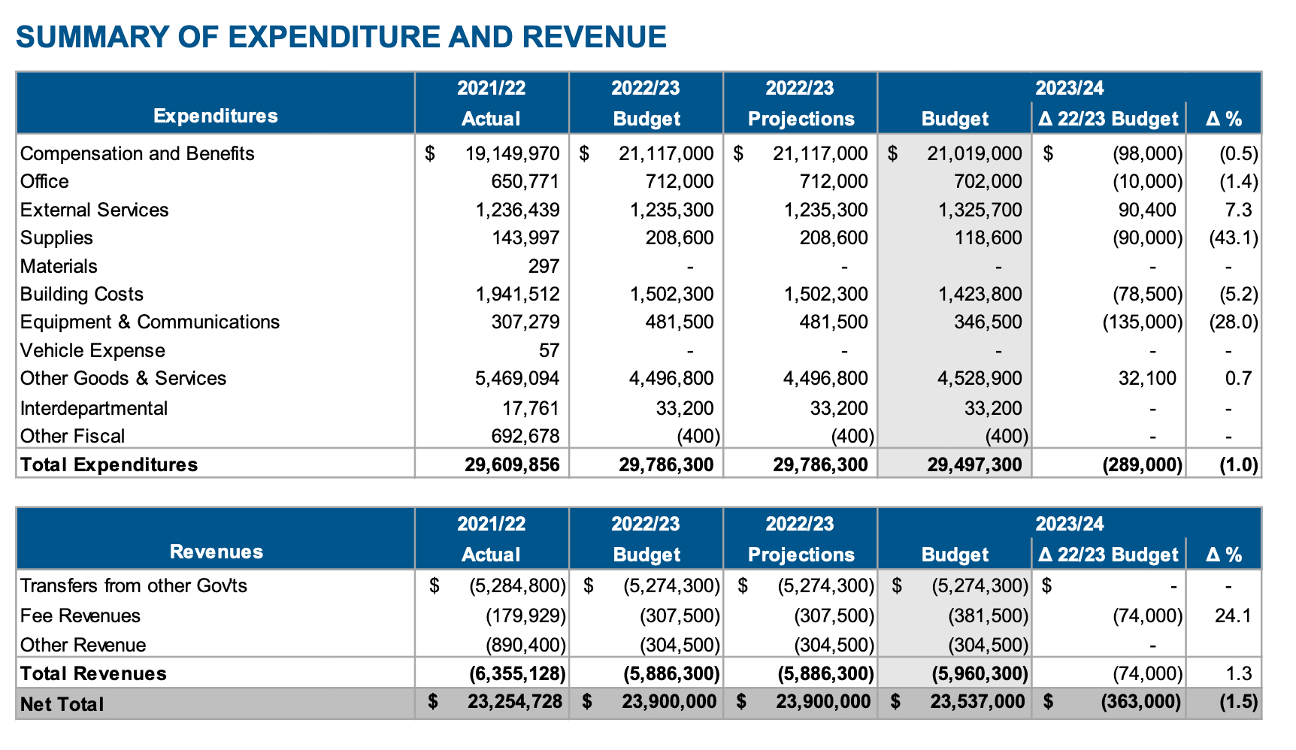Click the 1,941,512 Building Costs value
Screen dimensions: 1296x750
tap(518, 294)
